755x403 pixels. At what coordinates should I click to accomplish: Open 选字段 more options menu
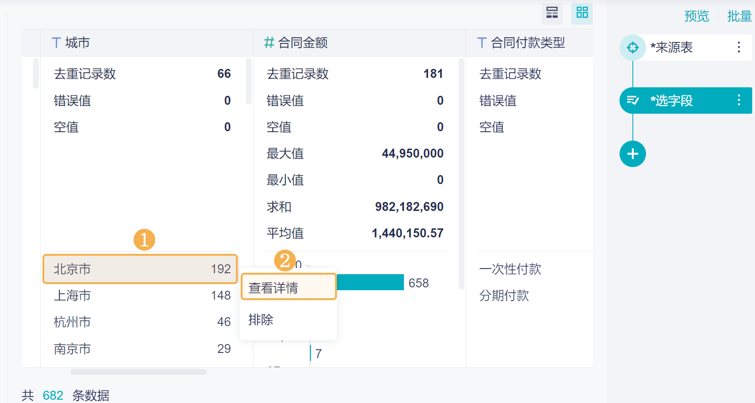pos(738,101)
